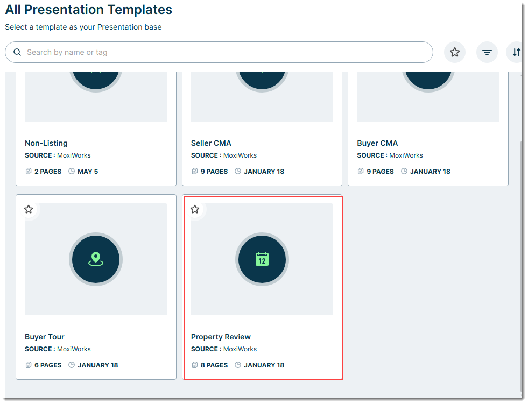The height and width of the screenshot is (404, 528).
Task: Click the pages icon on the Buyer CMA card
Action: pos(361,172)
